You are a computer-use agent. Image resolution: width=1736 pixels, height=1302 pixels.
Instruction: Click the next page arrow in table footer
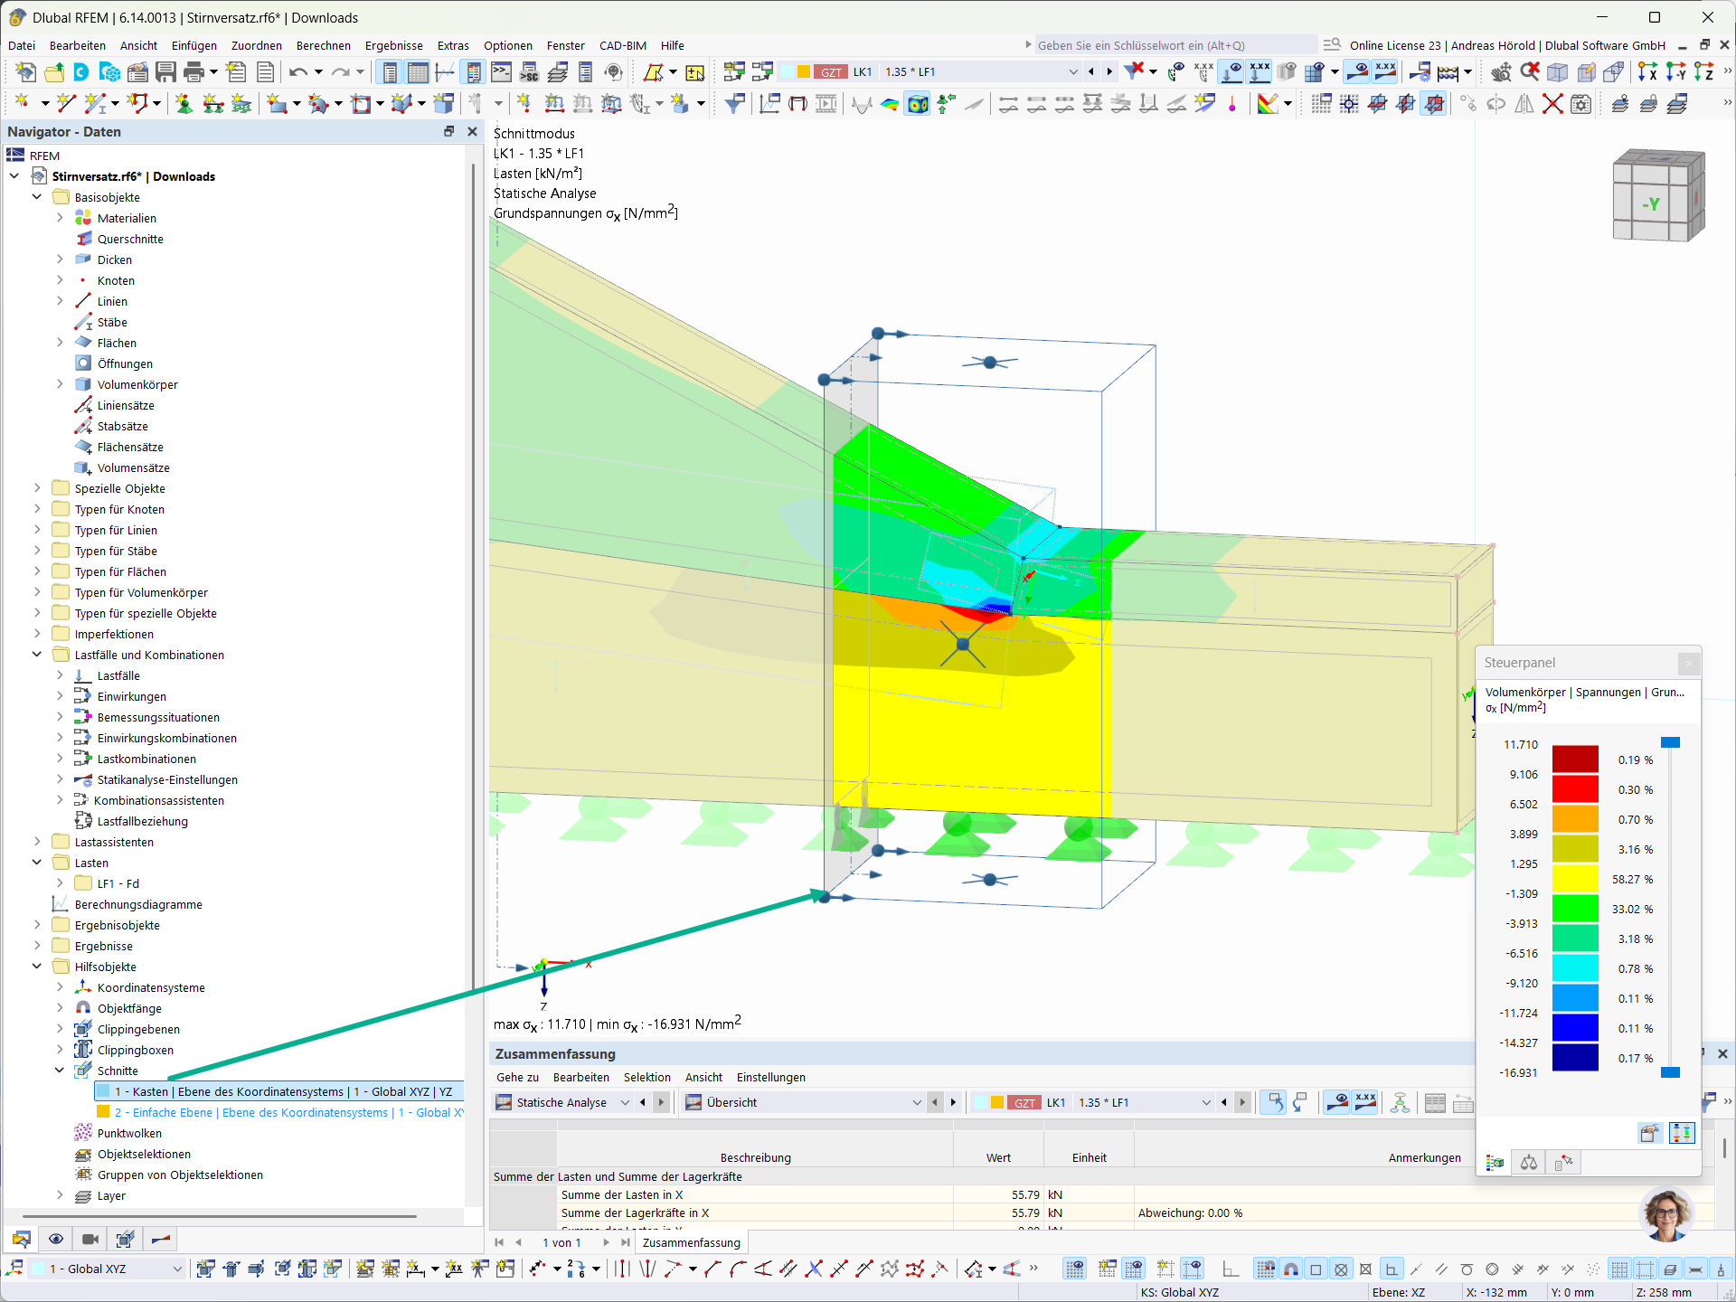tap(607, 1242)
